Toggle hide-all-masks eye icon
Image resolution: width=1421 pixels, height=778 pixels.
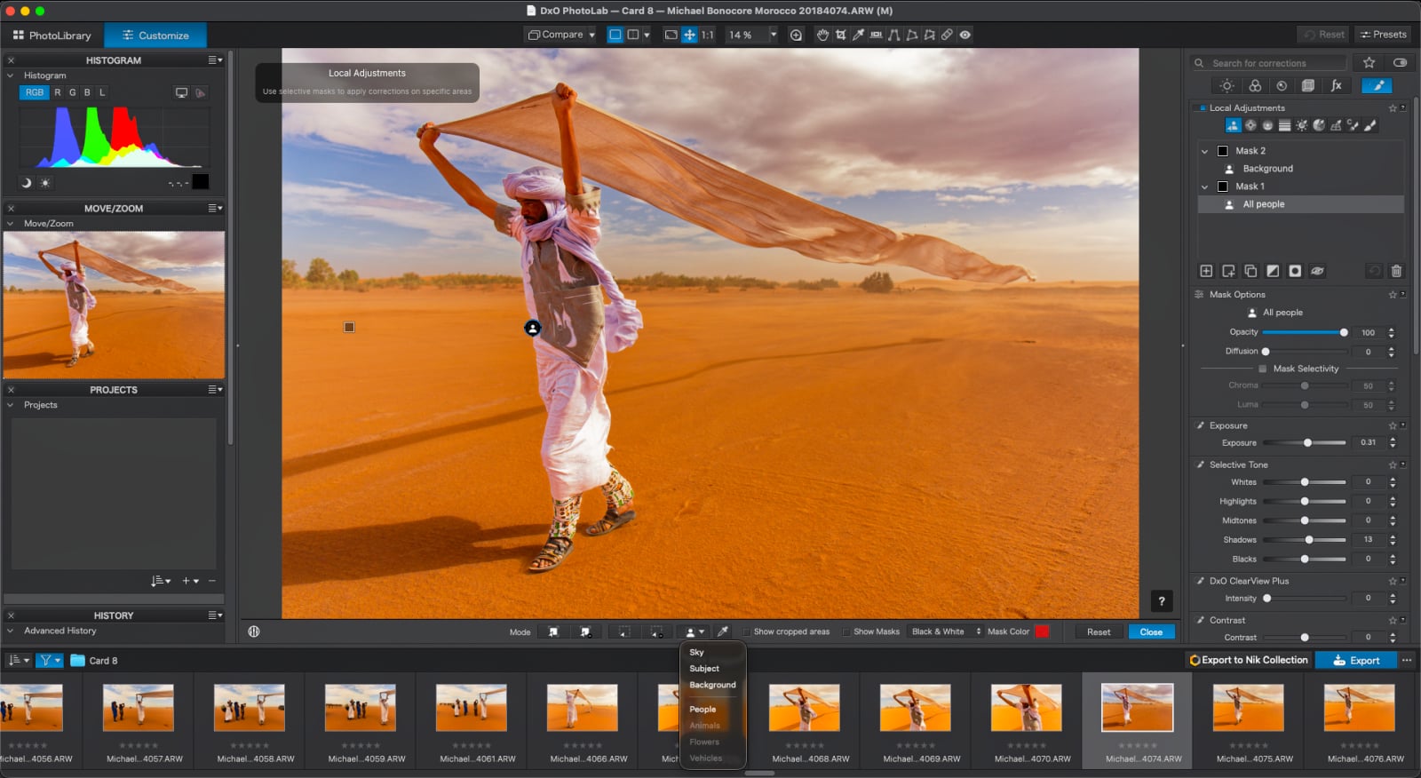click(x=1317, y=271)
